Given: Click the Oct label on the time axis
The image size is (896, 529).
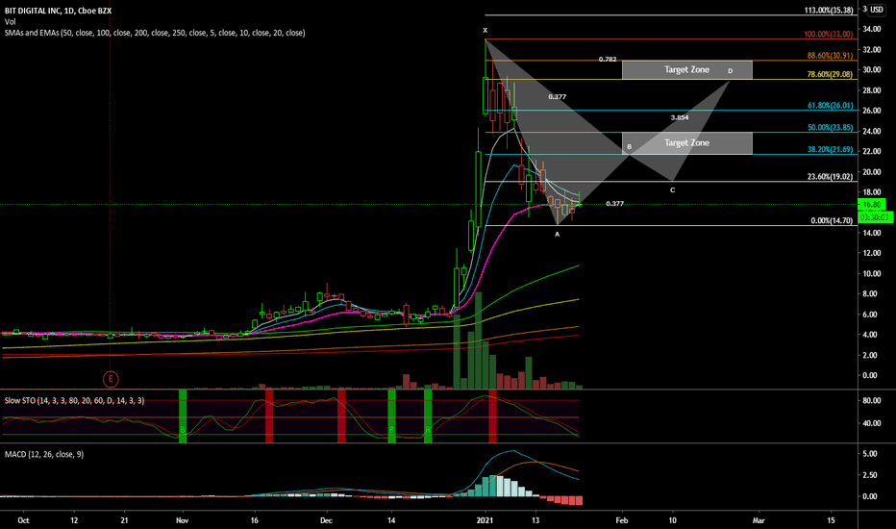Looking at the screenshot, I should (x=23, y=520).
